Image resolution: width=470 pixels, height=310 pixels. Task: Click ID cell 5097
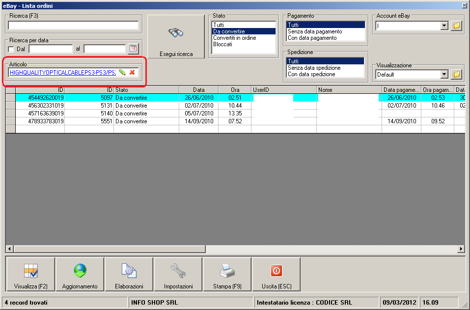tap(89, 97)
